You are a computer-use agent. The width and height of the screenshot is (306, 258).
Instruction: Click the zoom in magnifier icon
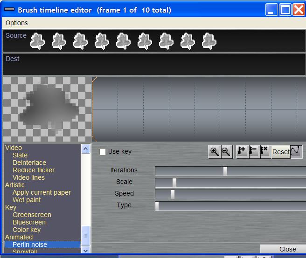click(215, 151)
